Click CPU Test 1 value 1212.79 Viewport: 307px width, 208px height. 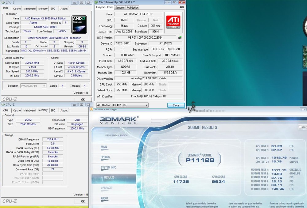tap(279, 158)
